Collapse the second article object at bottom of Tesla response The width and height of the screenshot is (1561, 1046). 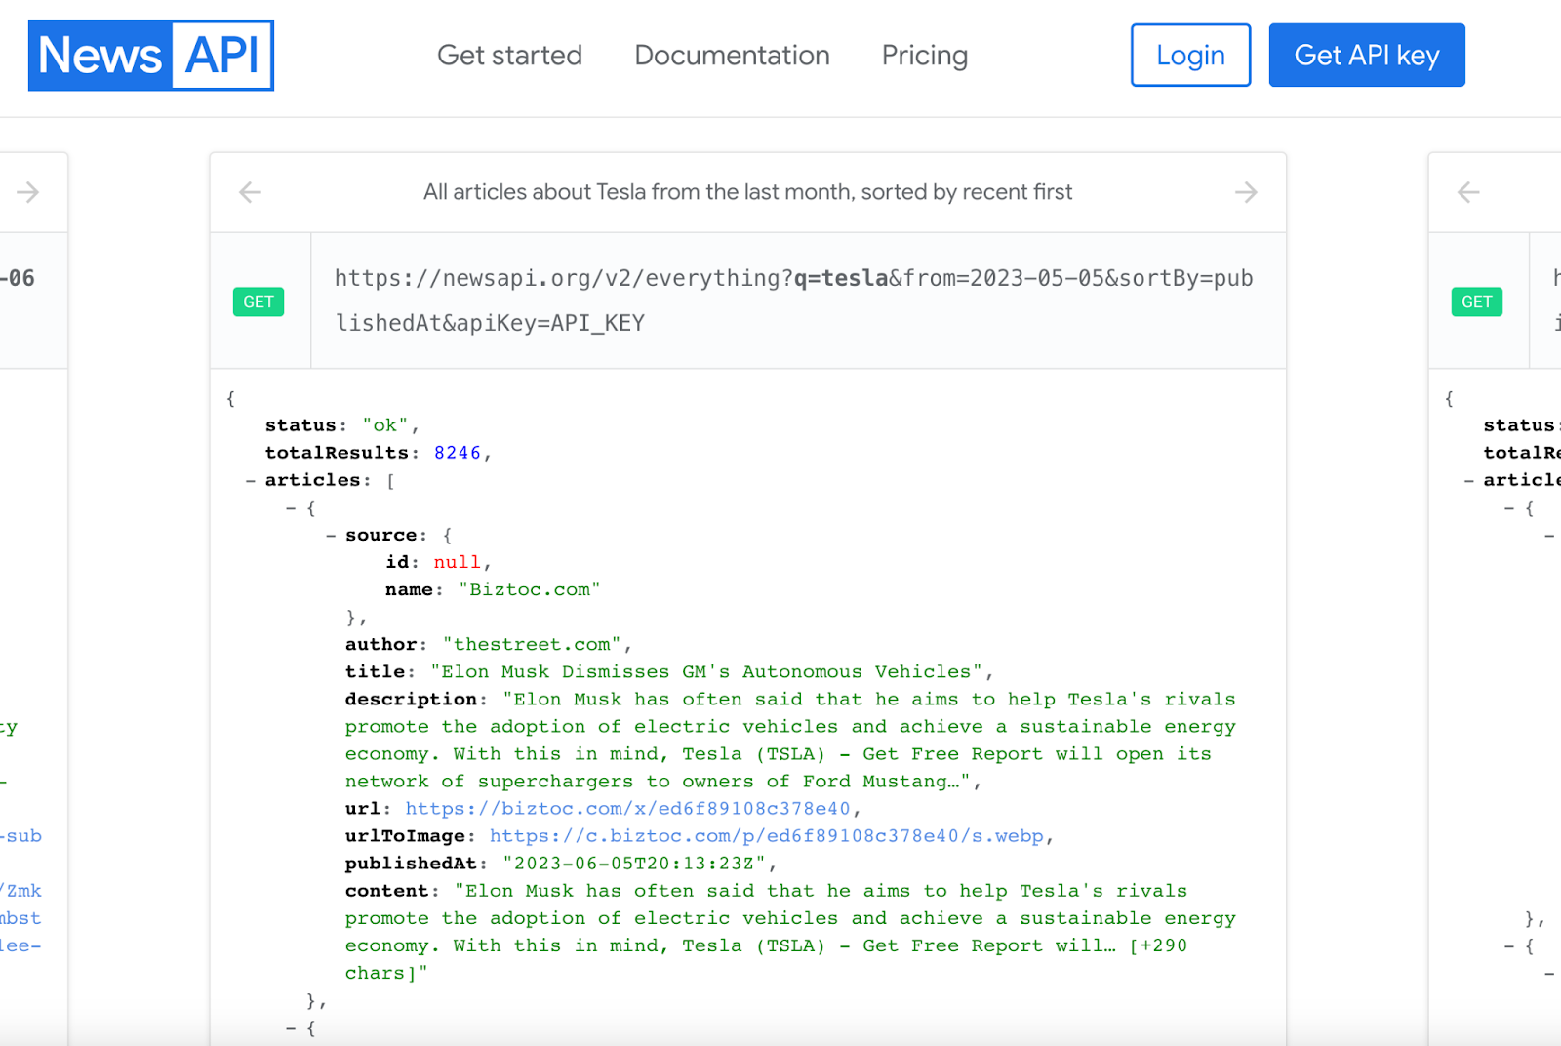pyautogui.click(x=291, y=1028)
